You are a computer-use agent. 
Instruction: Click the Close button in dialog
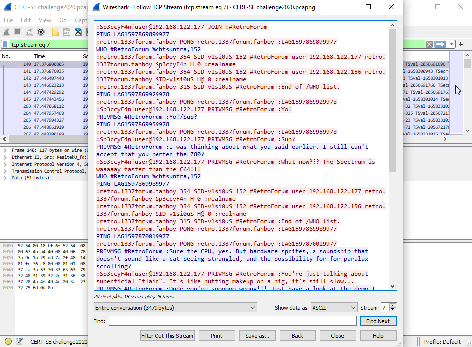[x=338, y=336]
